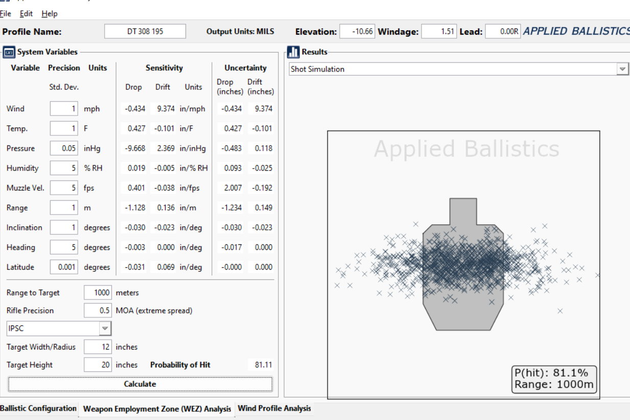The width and height of the screenshot is (630, 420).
Task: Click the Wind drift sensitivity value 9.374 in/mph
Action: (164, 109)
